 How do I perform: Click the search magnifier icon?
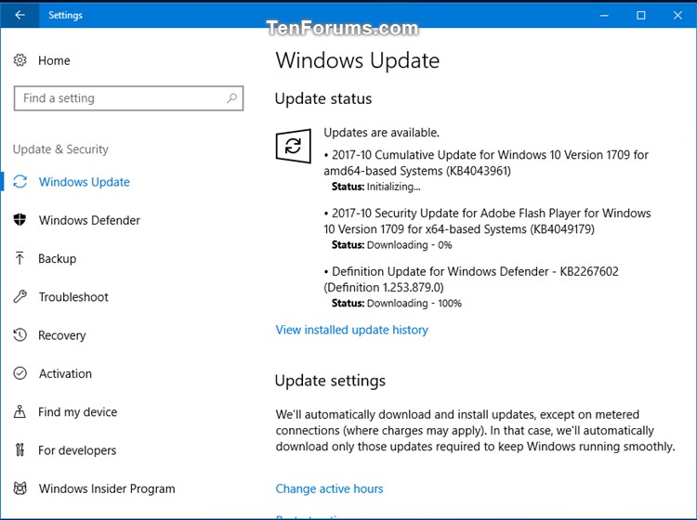(x=232, y=97)
